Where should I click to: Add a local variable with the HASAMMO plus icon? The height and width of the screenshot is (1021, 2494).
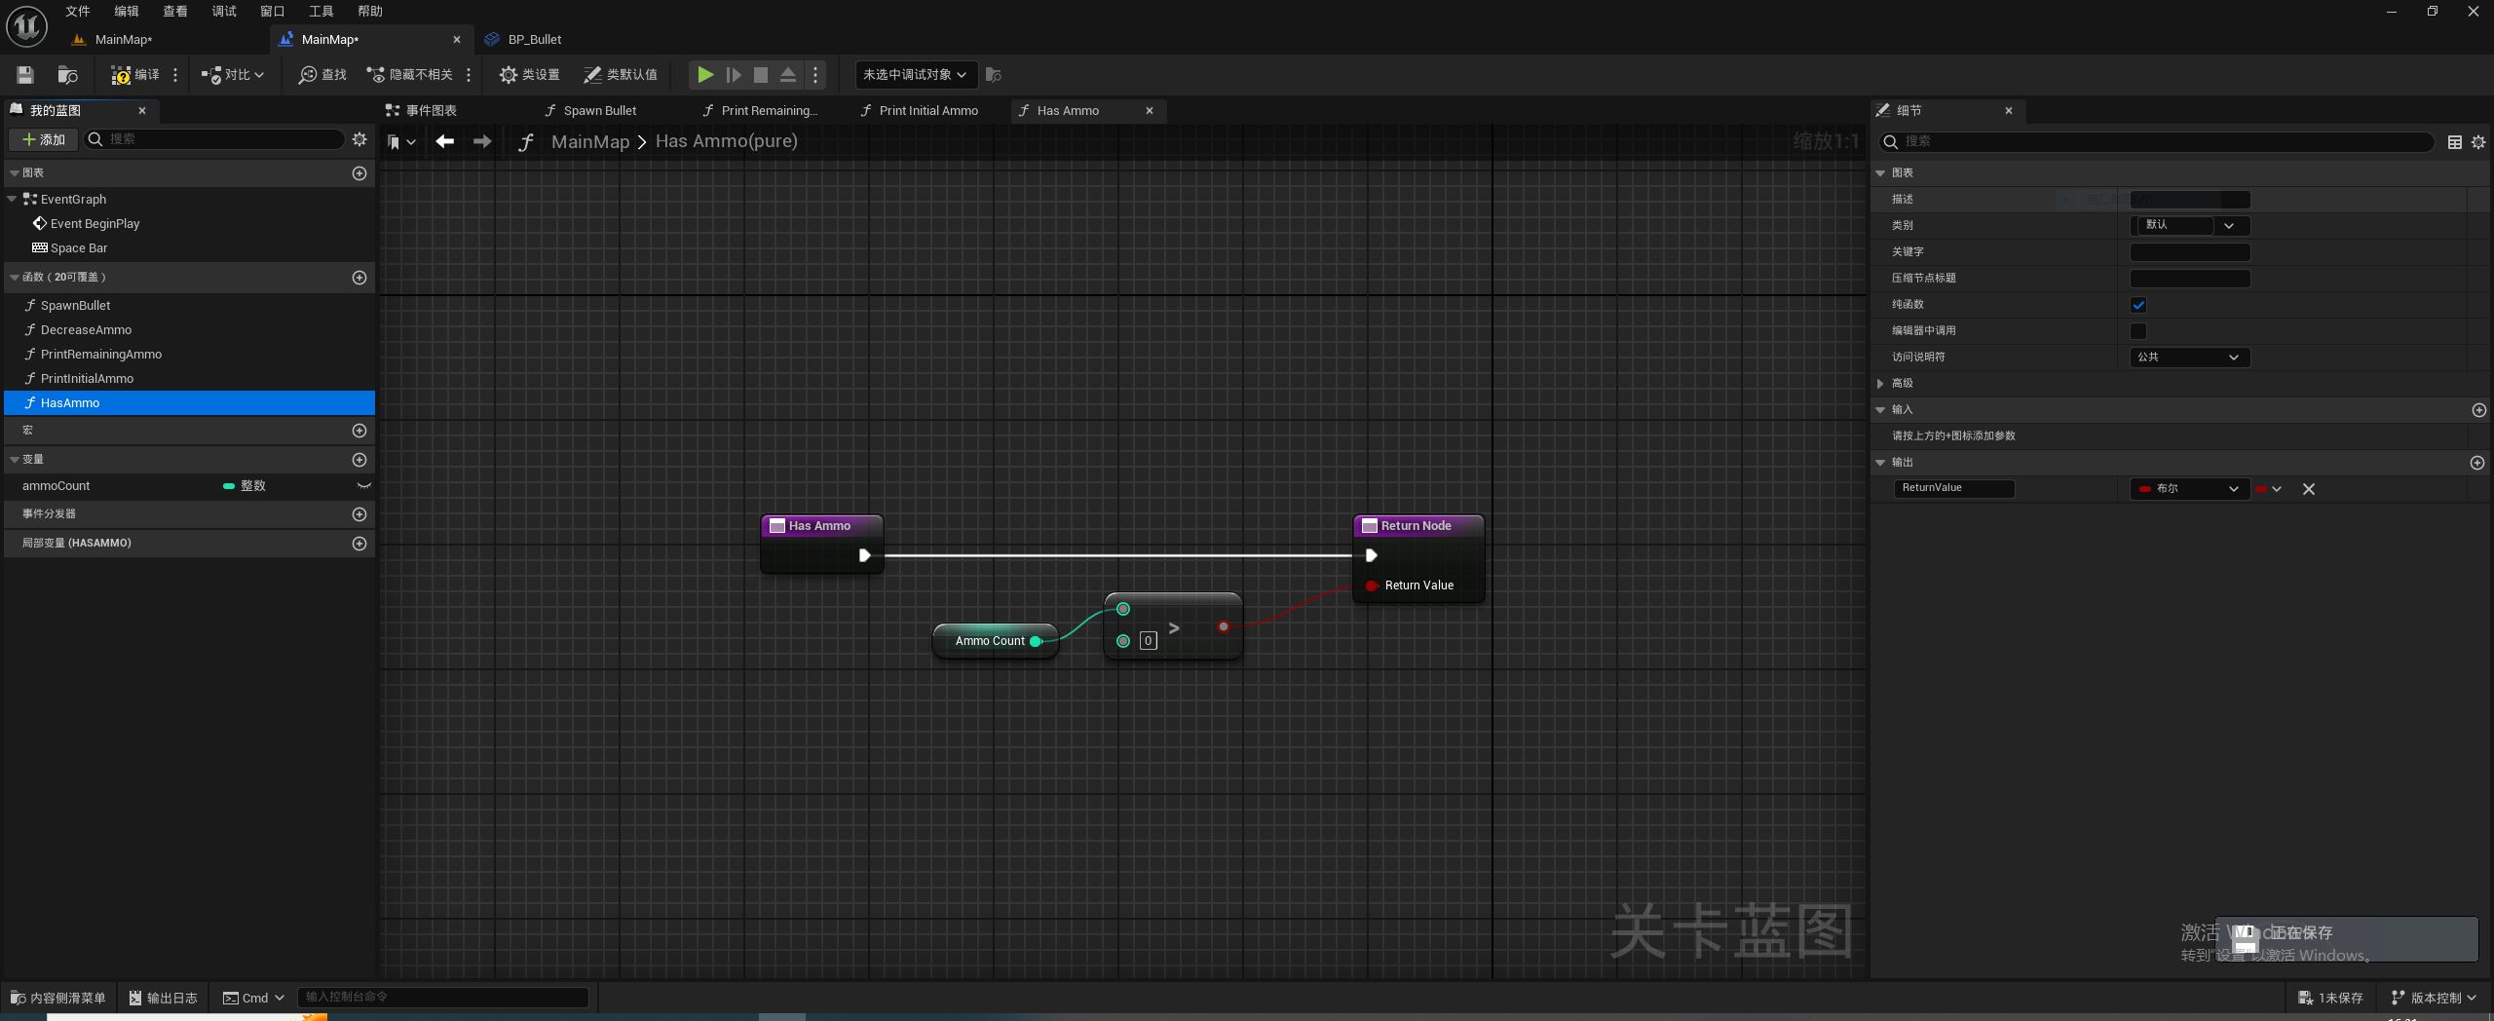pos(359,544)
